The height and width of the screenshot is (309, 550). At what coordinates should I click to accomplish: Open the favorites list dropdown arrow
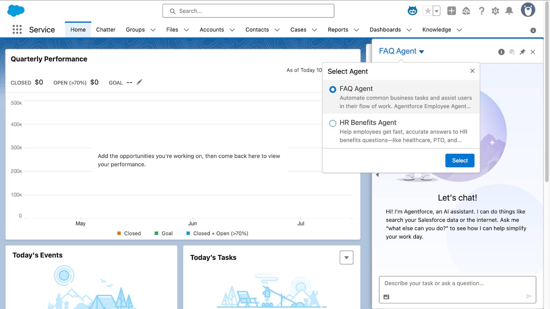click(x=437, y=11)
